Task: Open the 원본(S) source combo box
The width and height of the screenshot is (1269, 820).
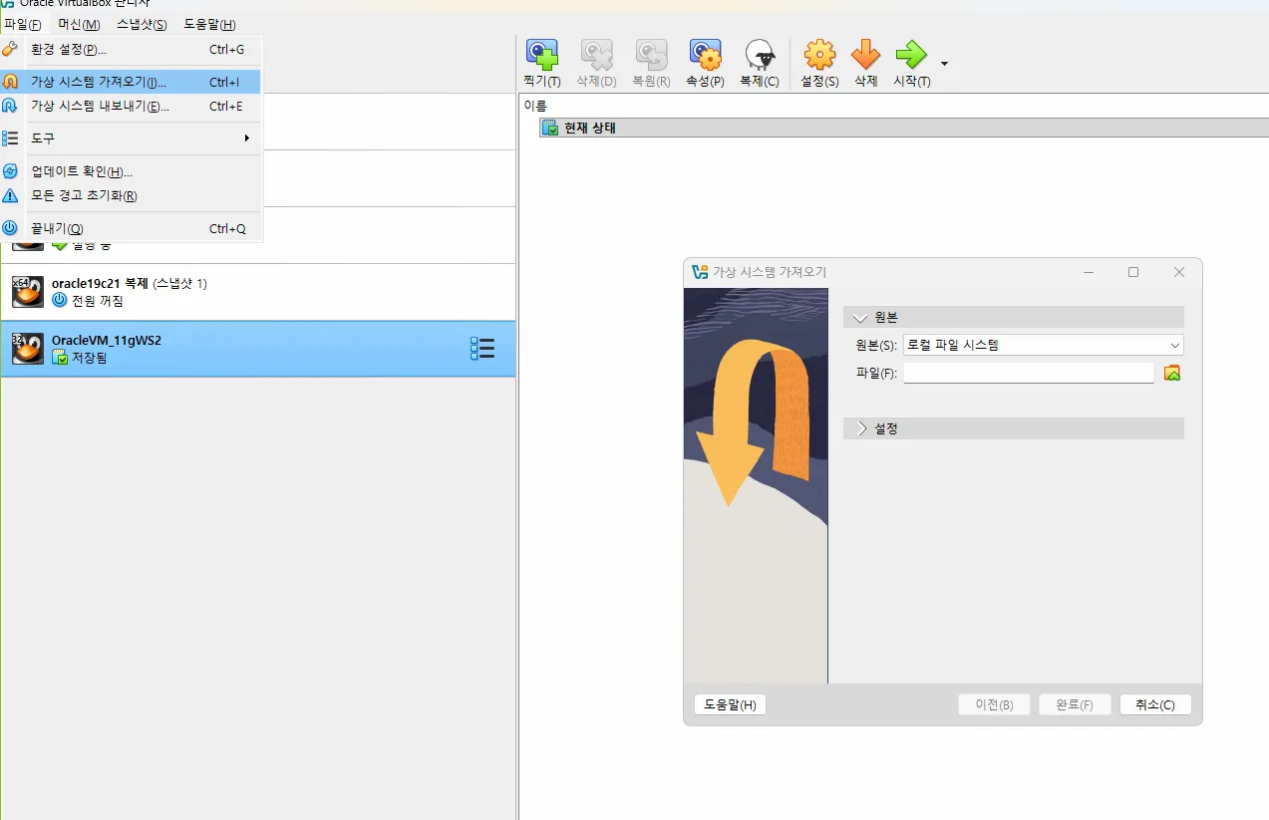Action: tap(1043, 345)
